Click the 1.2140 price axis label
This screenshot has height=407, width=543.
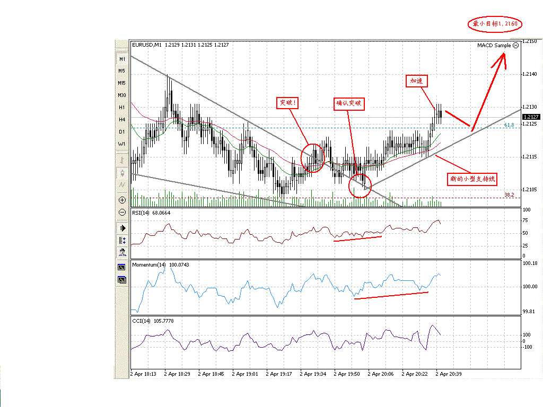[530, 74]
